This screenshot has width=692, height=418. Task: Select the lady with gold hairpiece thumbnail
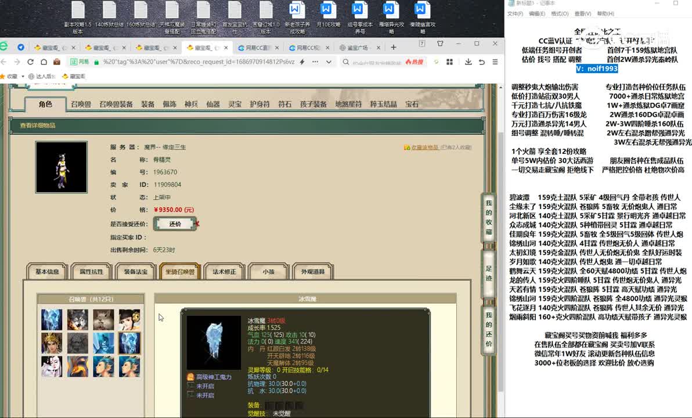[129, 319]
